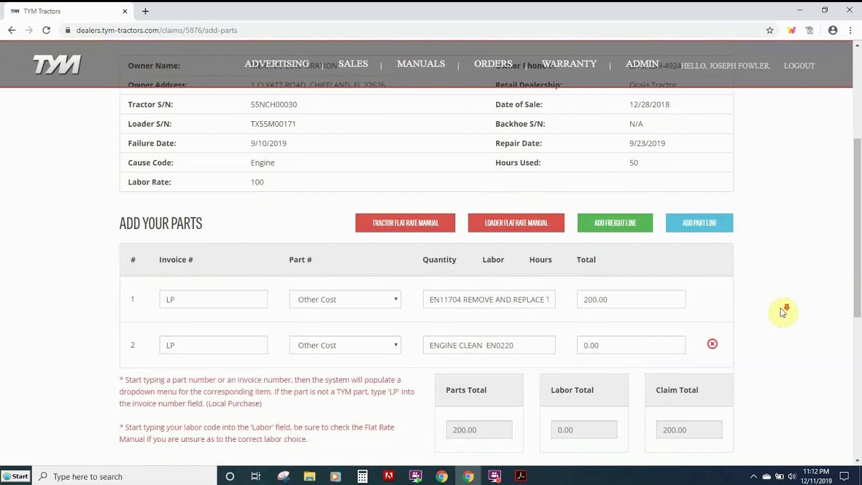Click the Labor Total 0.00 field
This screenshot has height=485, width=862.
point(584,430)
